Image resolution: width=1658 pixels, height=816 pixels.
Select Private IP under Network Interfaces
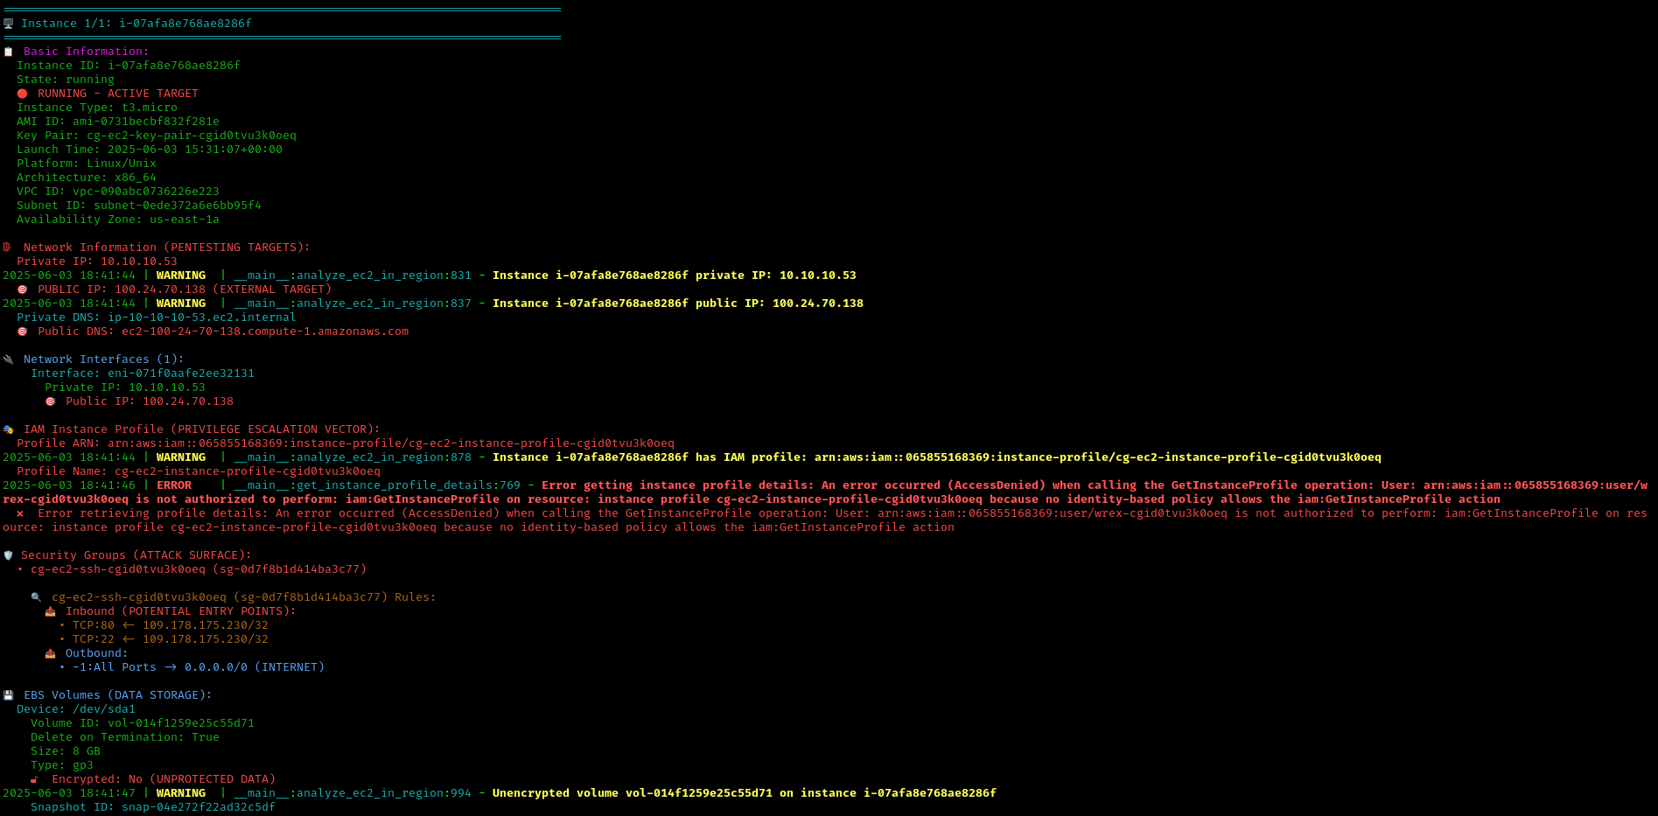(x=125, y=387)
